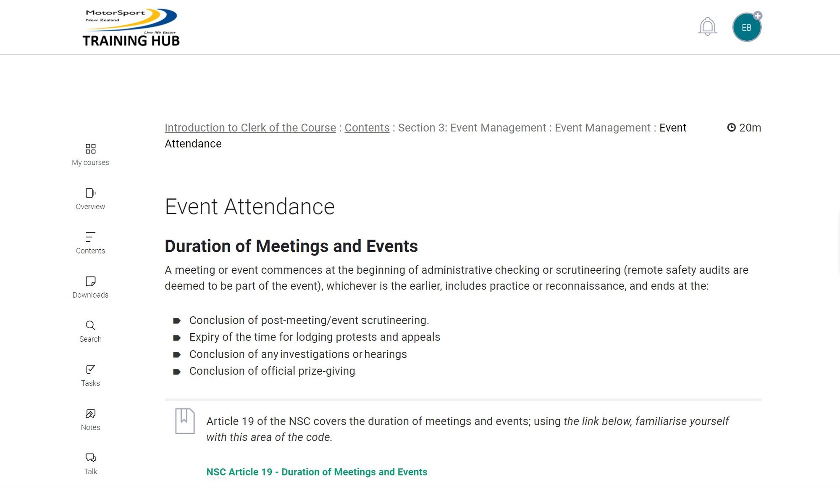The width and height of the screenshot is (840, 488).
Task: Click the Event Attendance page heading
Action: [249, 207]
